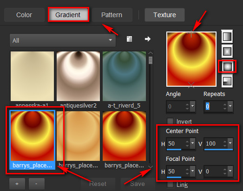Expand the Repeats value dropdown arrow
Screen dimensions: 243x191
[230, 106]
